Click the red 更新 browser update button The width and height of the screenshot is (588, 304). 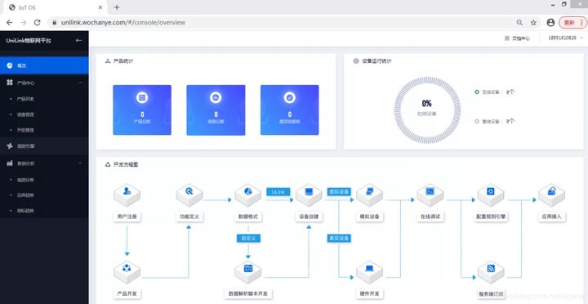569,23
